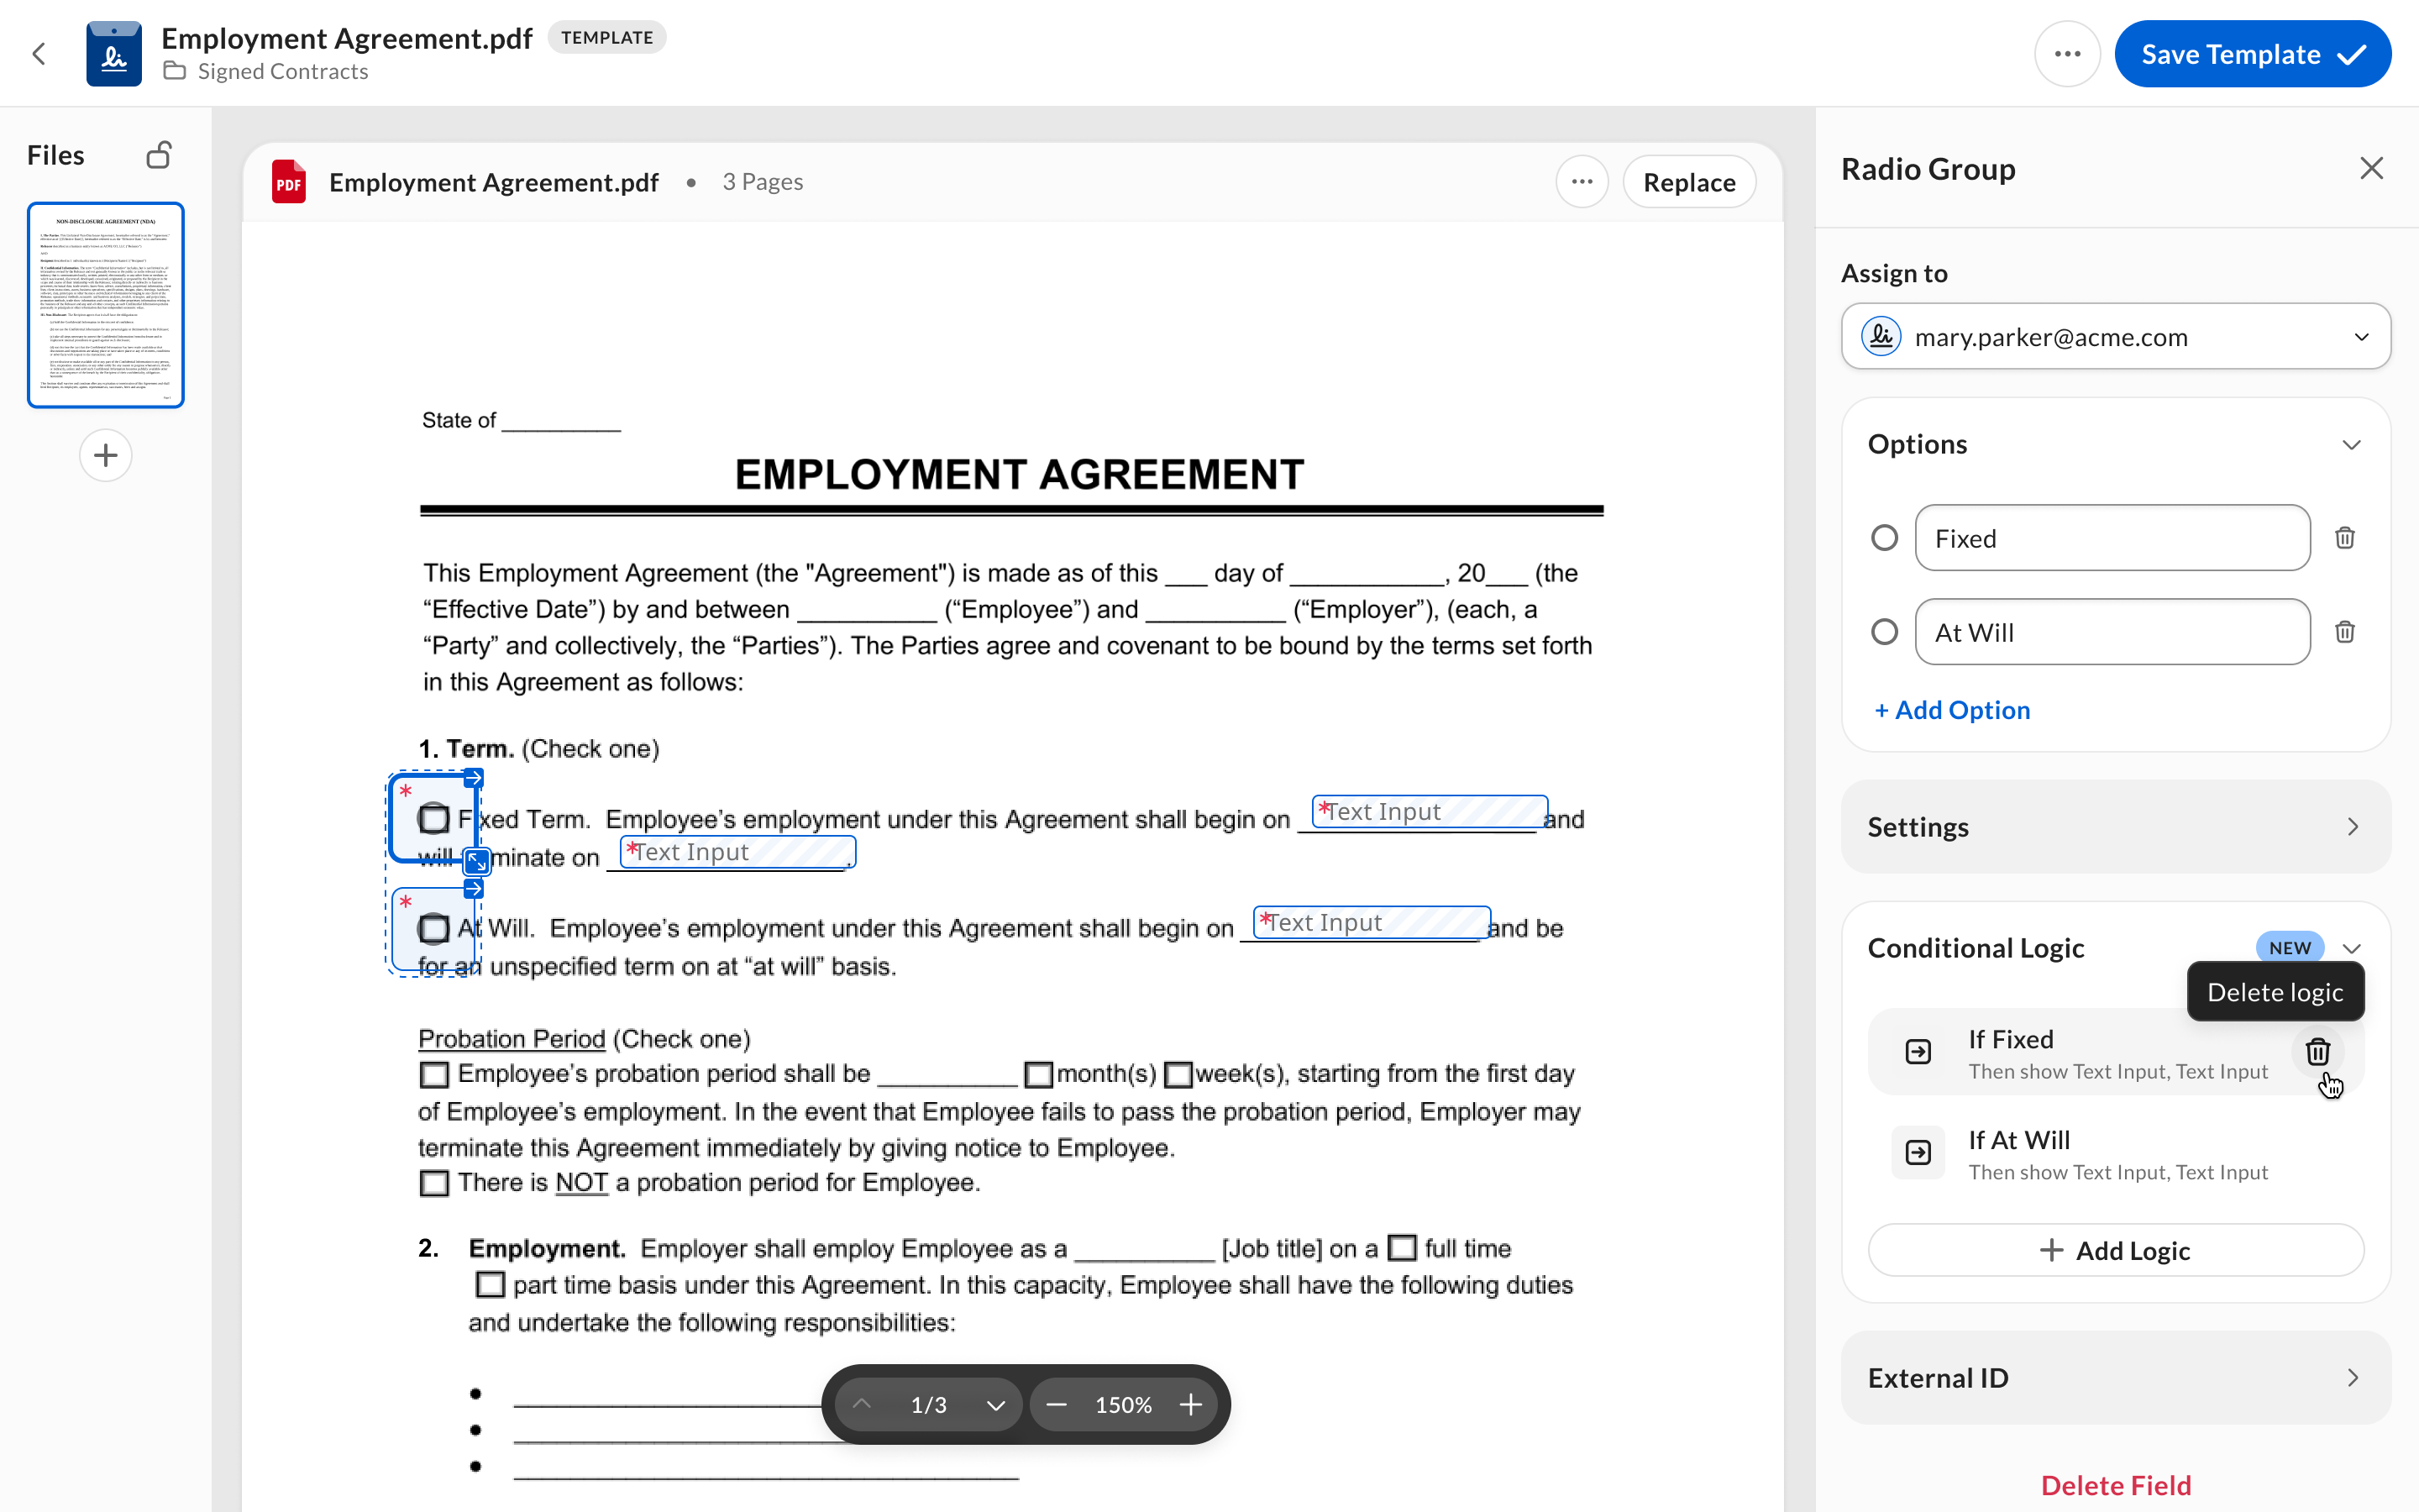Select the At Will radio button option
2419x1512 pixels.
(x=1884, y=632)
